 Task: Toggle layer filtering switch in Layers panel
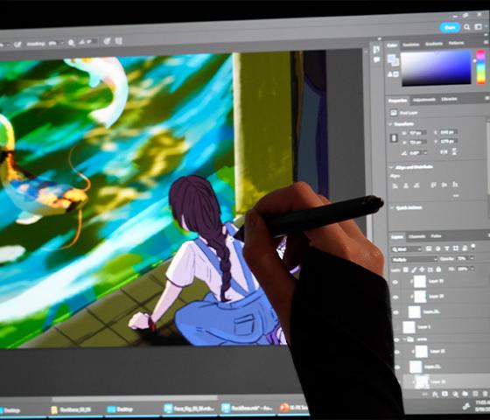pyautogui.click(x=473, y=247)
